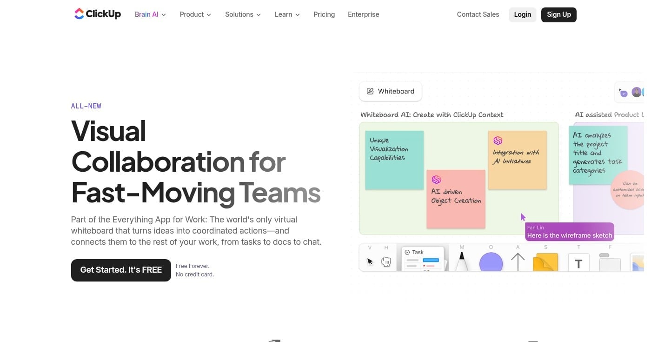Pick the yellow sticky note tool
Screen dimensions: 651x342
point(545,262)
